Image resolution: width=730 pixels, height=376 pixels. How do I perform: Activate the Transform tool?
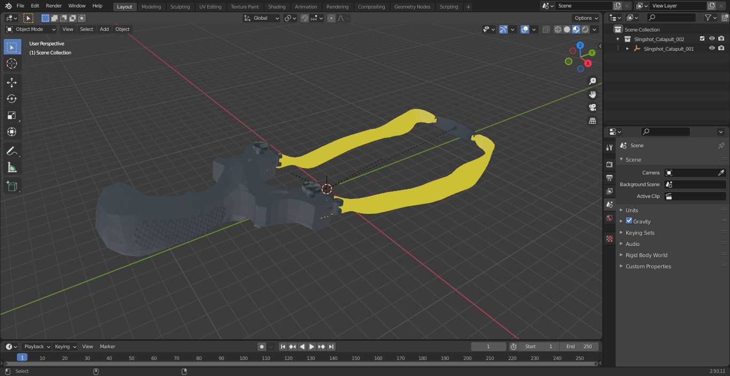click(x=12, y=132)
